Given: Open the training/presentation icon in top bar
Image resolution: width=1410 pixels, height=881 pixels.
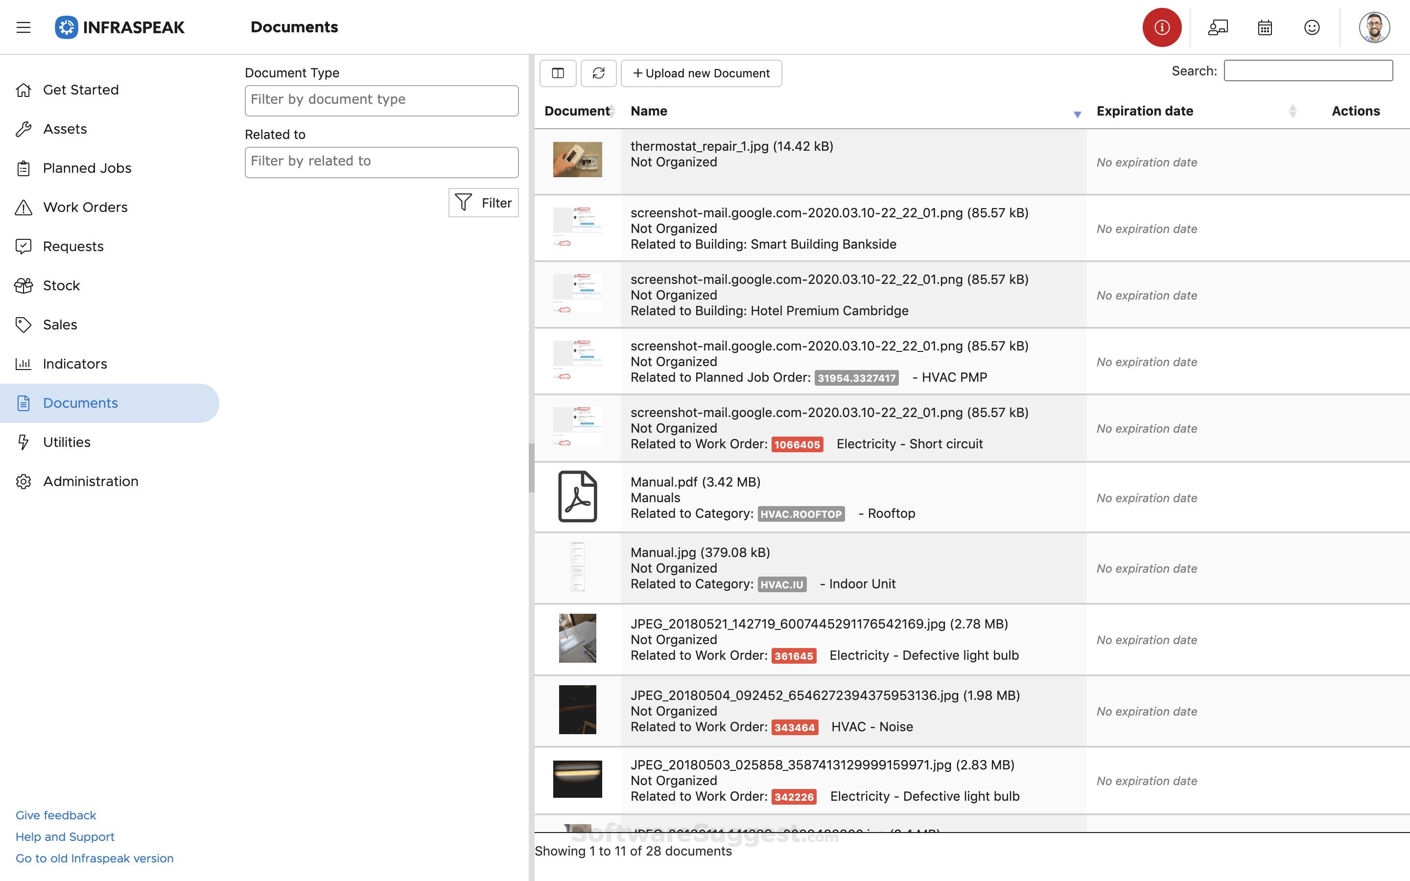Looking at the screenshot, I should [x=1218, y=27].
